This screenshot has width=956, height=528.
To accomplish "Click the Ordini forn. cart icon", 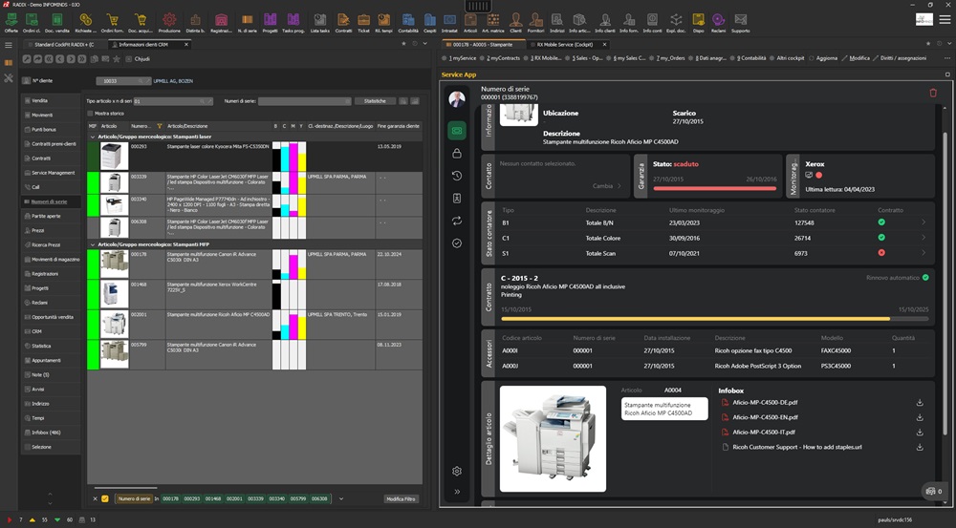I will [112, 21].
